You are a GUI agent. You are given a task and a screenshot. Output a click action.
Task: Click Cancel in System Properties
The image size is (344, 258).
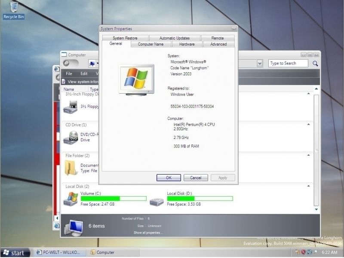pyautogui.click(x=196, y=178)
